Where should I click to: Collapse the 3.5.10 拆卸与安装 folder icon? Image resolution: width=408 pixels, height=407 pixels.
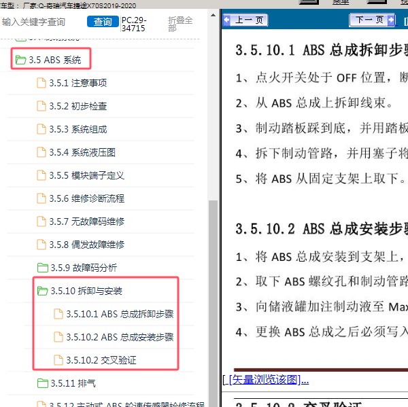click(42, 291)
